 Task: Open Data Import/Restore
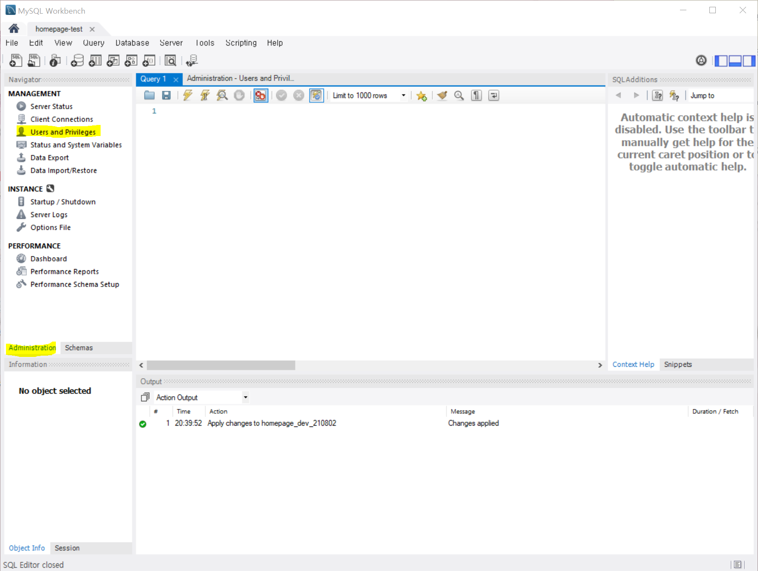[x=64, y=170]
